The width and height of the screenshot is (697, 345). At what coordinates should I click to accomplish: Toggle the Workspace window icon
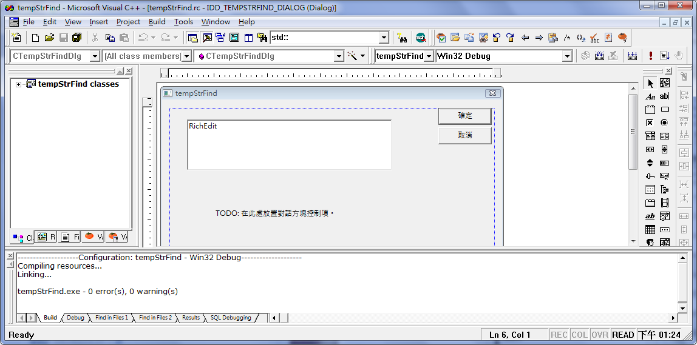(192, 38)
